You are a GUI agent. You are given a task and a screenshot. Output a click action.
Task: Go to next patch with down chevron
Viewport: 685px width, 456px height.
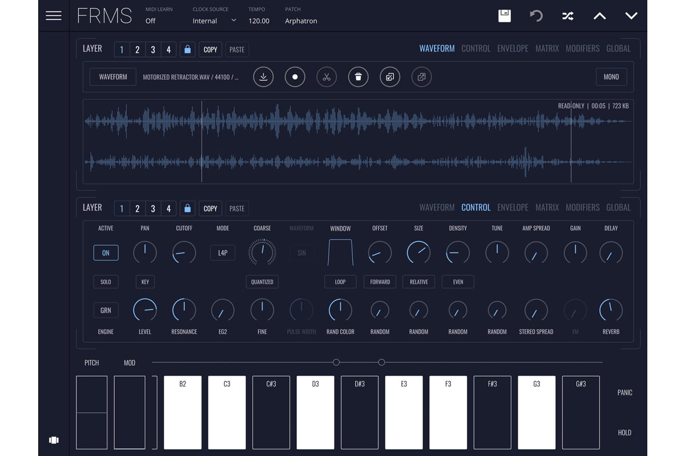(x=631, y=16)
